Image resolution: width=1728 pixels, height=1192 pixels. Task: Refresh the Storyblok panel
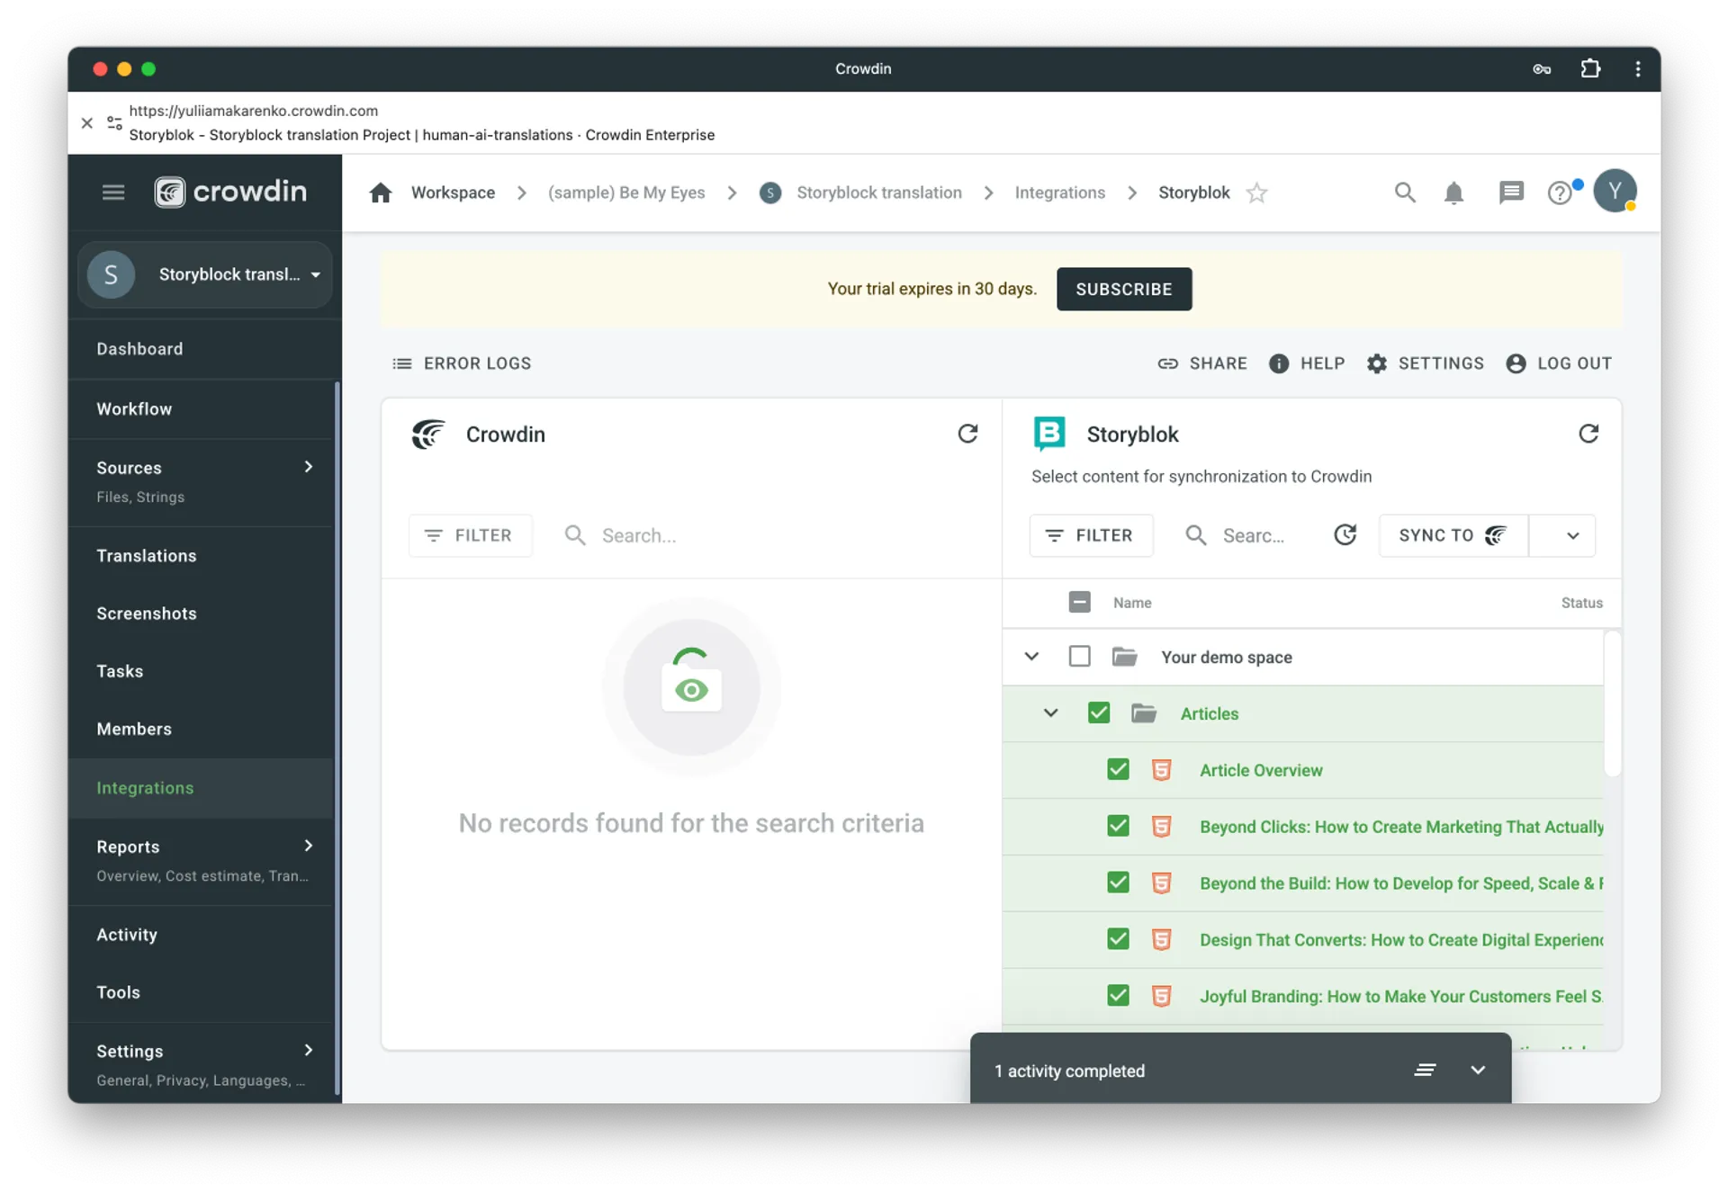tap(1588, 434)
